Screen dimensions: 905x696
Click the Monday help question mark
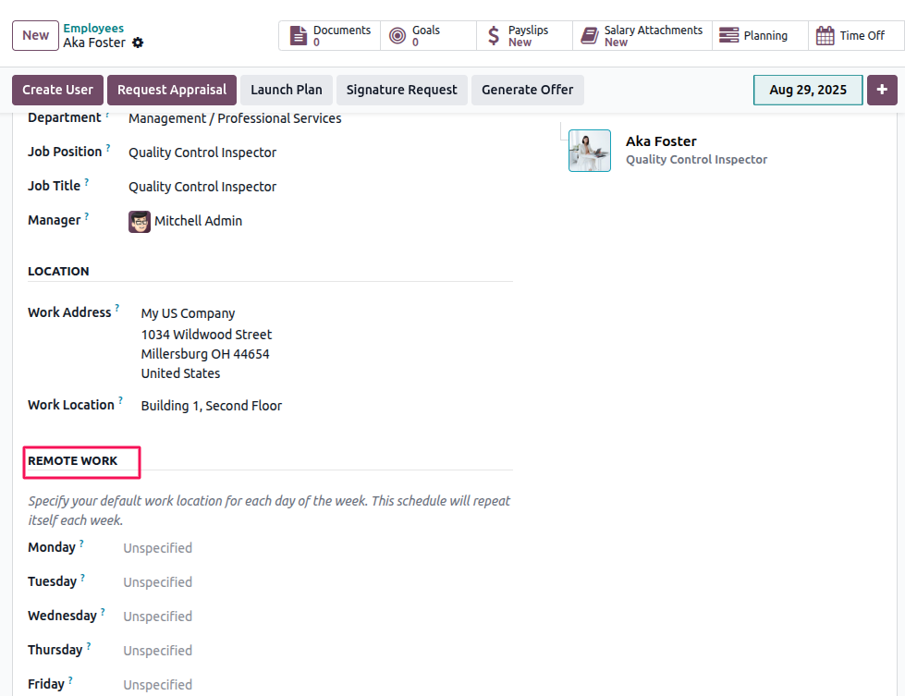(x=81, y=543)
